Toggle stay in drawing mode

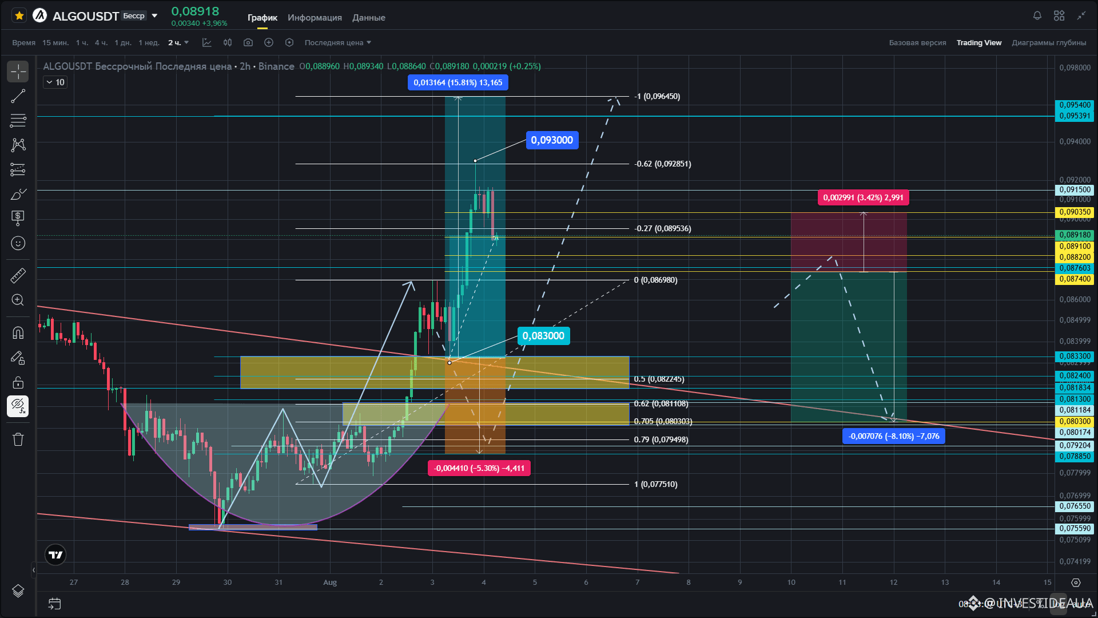pyautogui.click(x=18, y=358)
